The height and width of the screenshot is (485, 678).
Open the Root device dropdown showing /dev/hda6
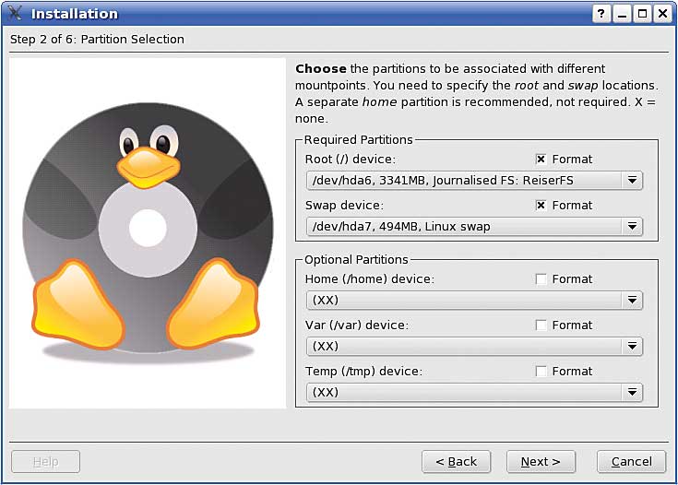[474, 180]
